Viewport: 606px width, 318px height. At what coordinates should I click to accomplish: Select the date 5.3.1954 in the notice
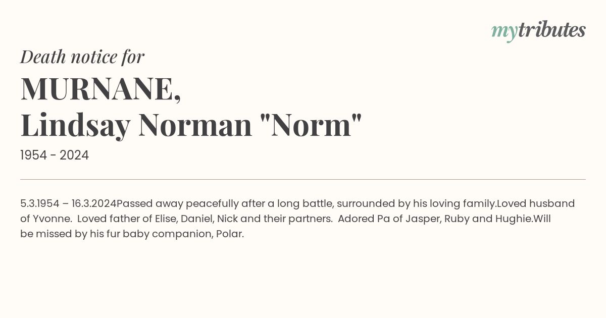pyautogui.click(x=40, y=203)
